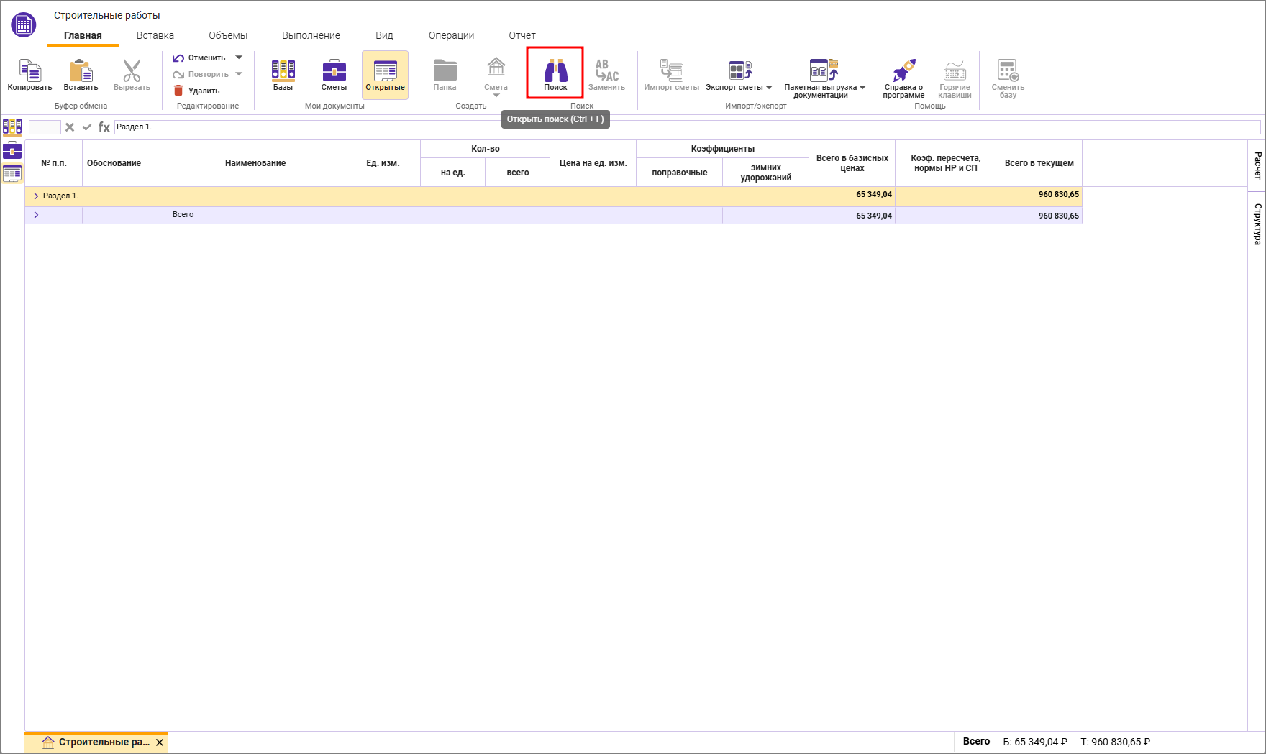Close the Строительные работы document tab
Image resolution: width=1266 pixels, height=754 pixels.
160,742
